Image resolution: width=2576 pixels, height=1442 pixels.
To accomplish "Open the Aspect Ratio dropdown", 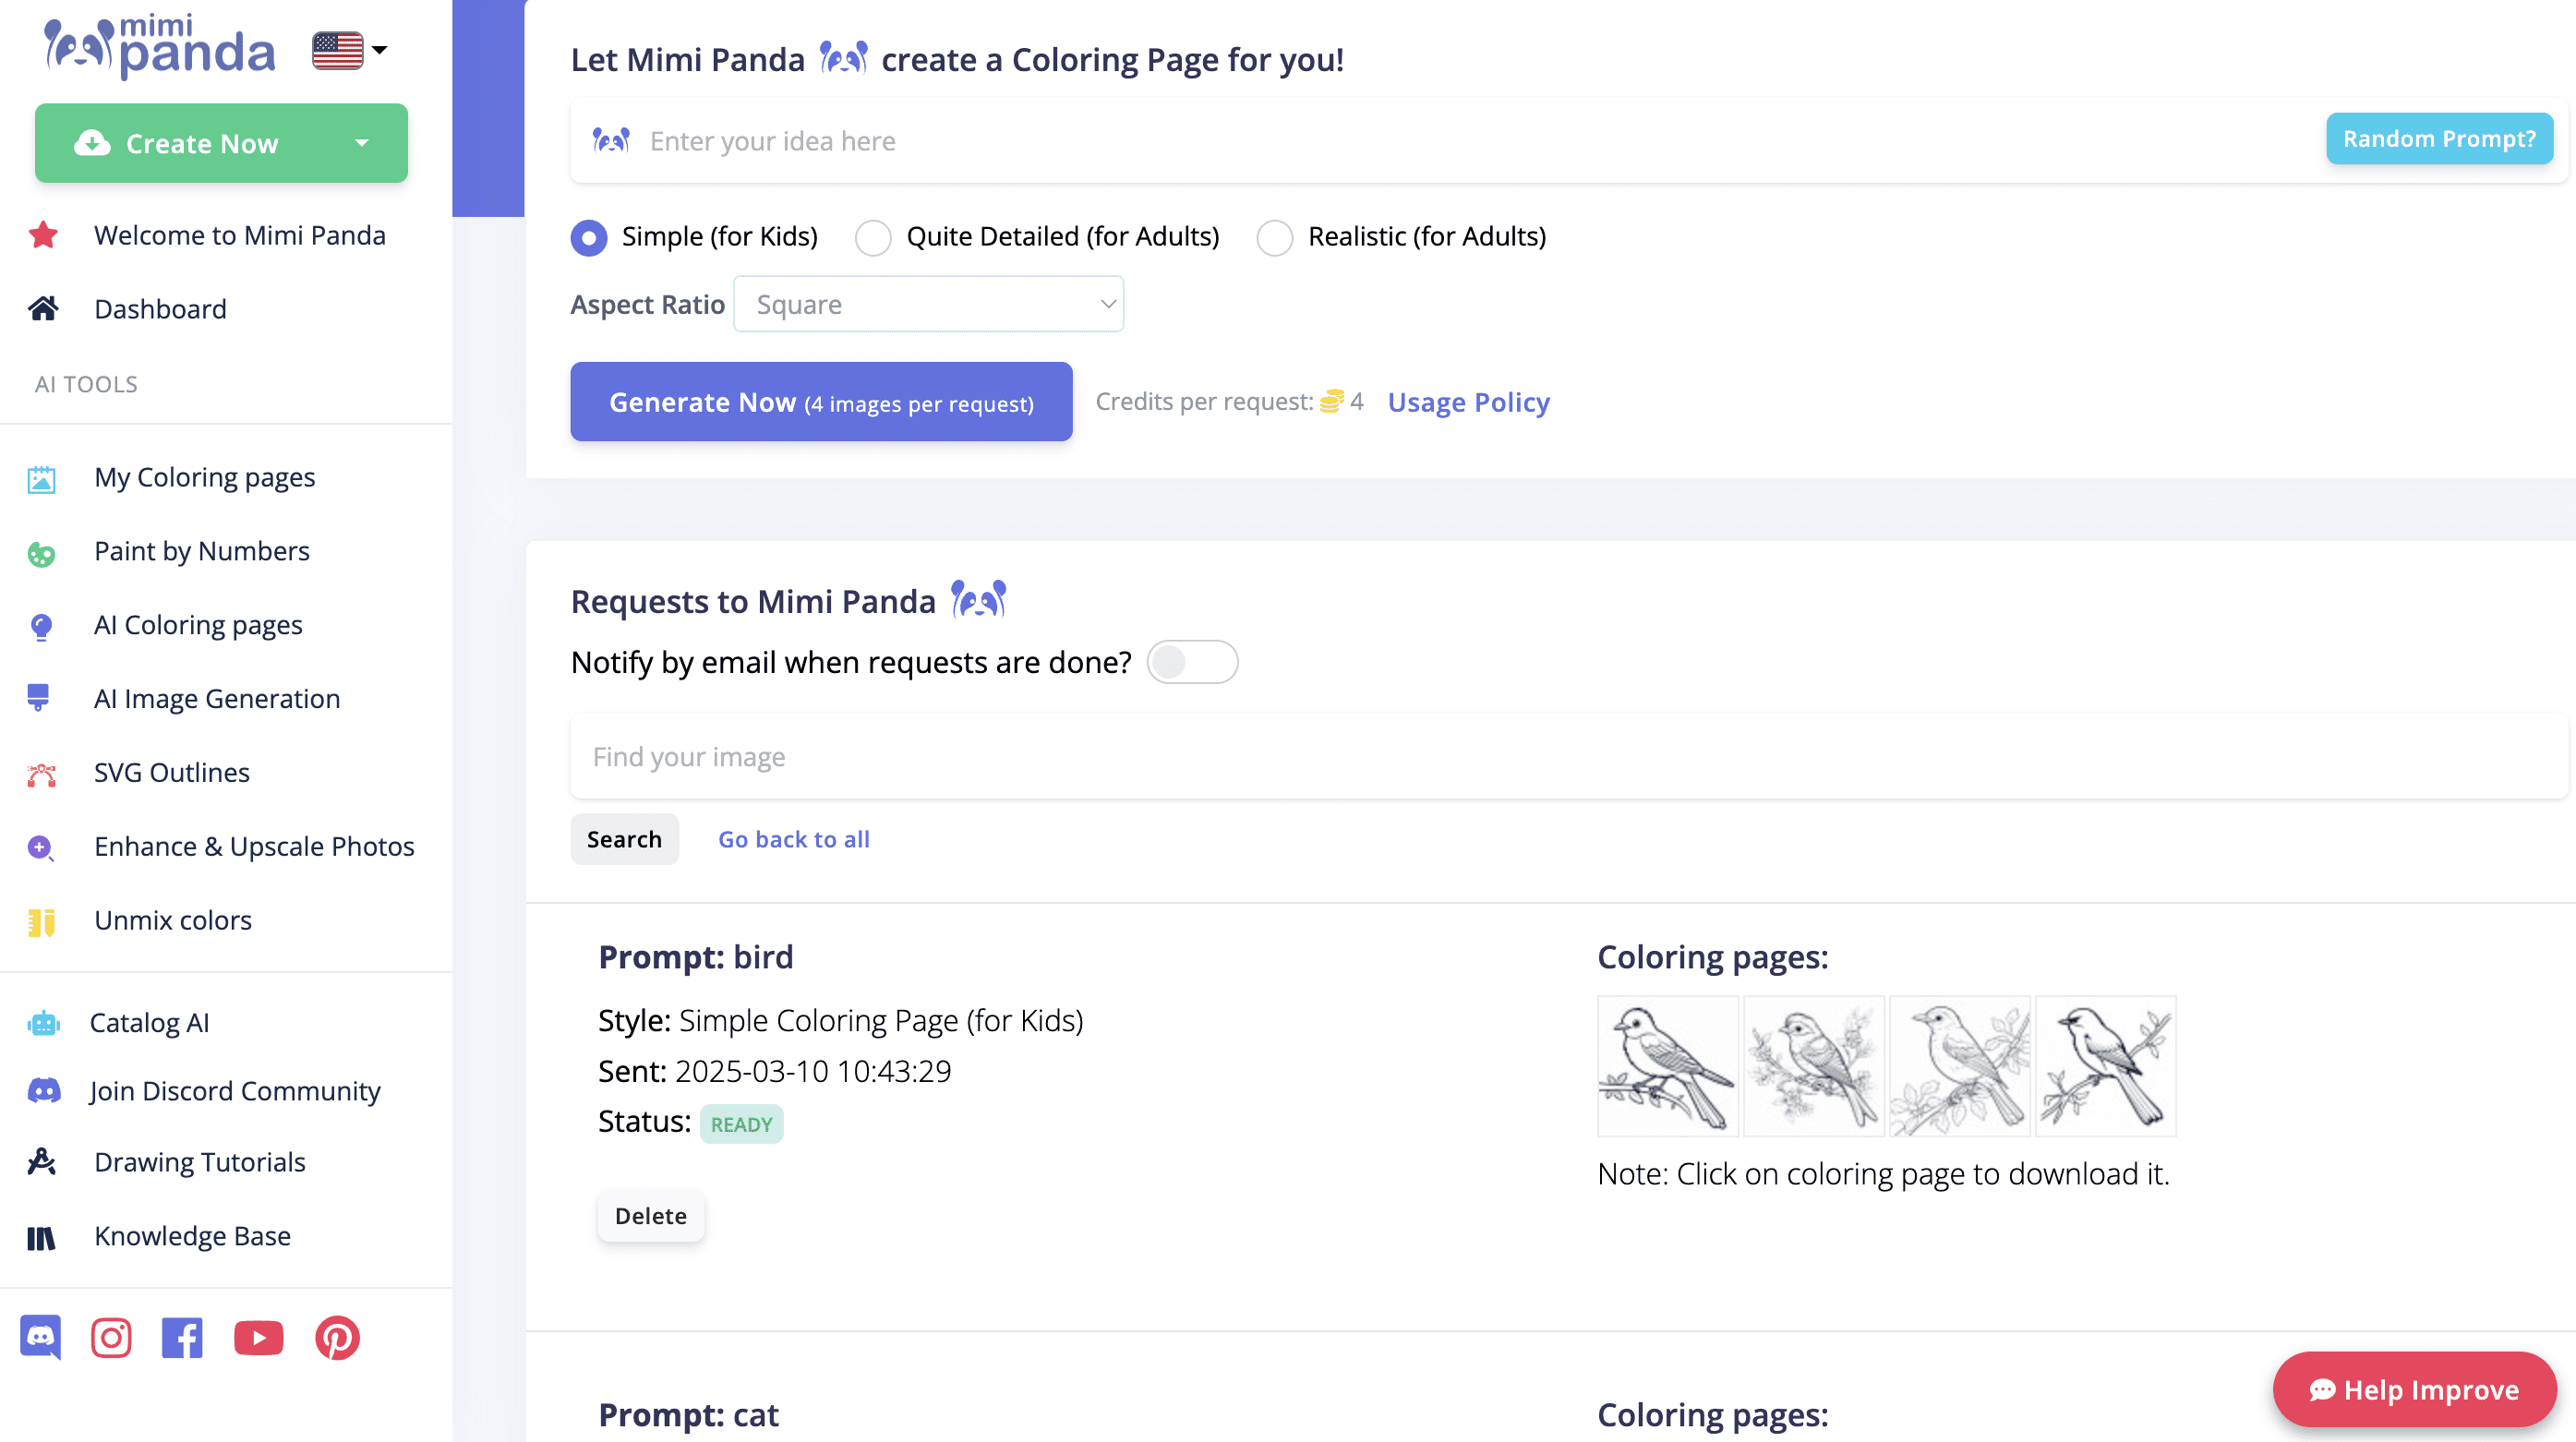I will coord(928,303).
